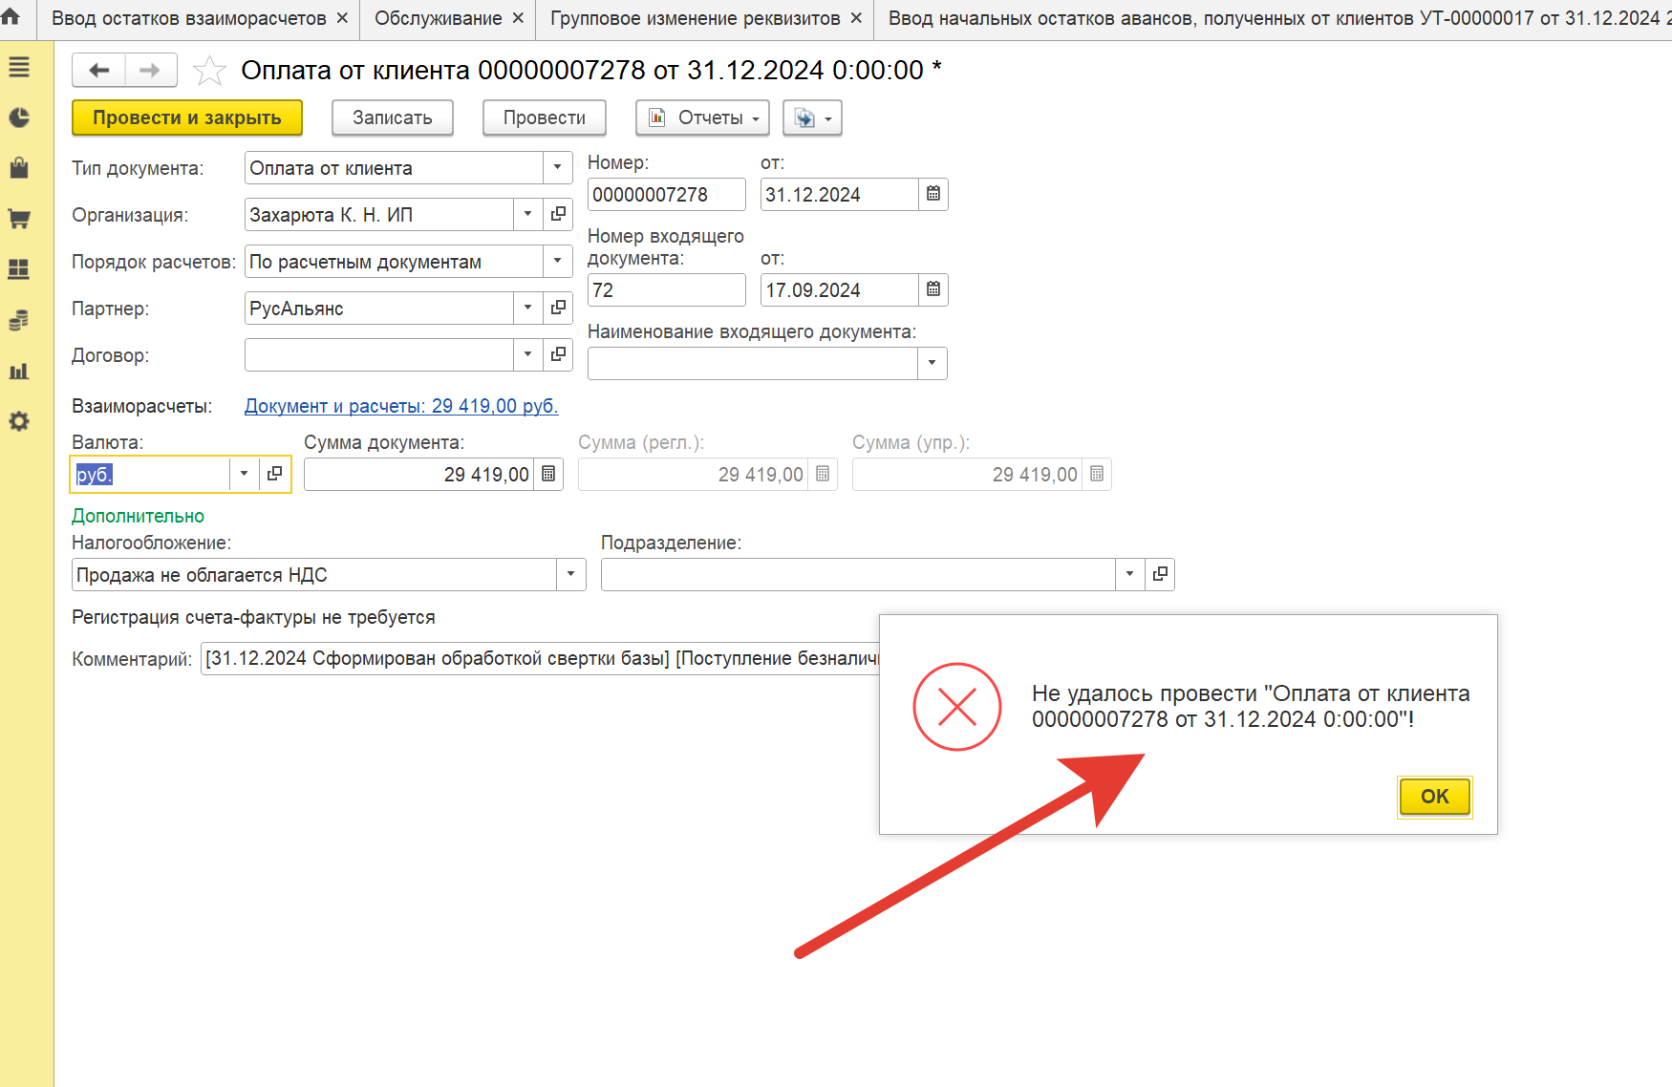Screen dimensions: 1672x1087
Task: Expand the Налогообложение dropdown
Action: click(570, 575)
